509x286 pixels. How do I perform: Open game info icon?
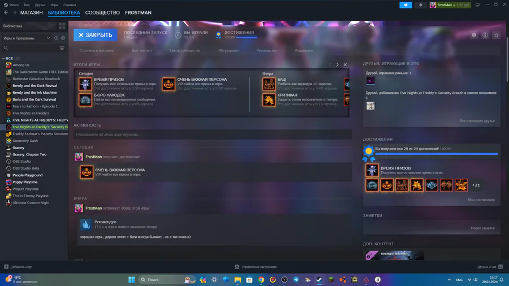[x=485, y=35]
